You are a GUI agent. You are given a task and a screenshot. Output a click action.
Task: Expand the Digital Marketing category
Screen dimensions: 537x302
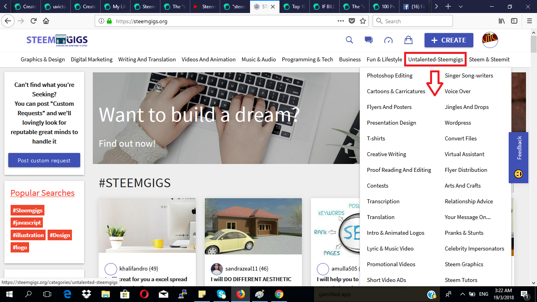92,59
